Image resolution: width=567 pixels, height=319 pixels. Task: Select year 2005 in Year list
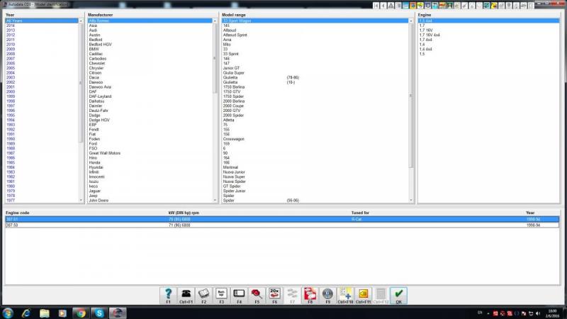(x=11, y=68)
